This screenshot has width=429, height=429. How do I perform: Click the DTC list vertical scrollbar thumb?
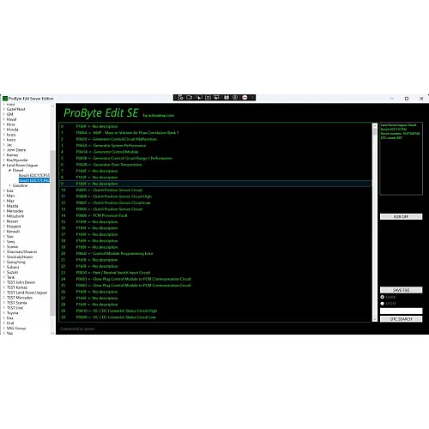[375, 132]
